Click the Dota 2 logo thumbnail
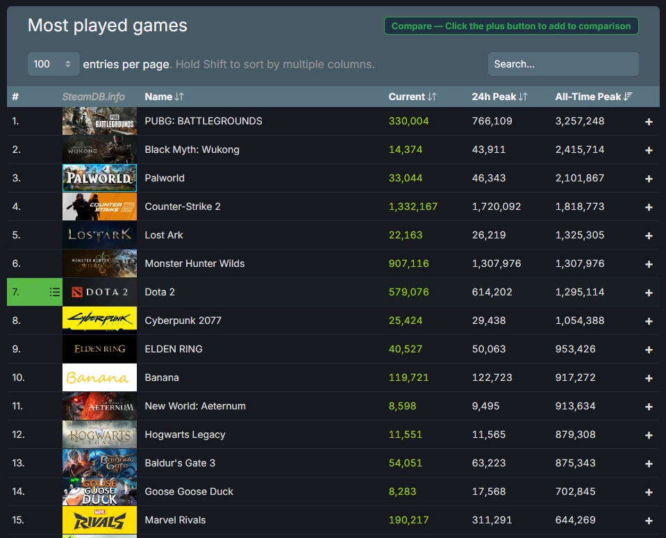This screenshot has width=666, height=538. point(99,292)
